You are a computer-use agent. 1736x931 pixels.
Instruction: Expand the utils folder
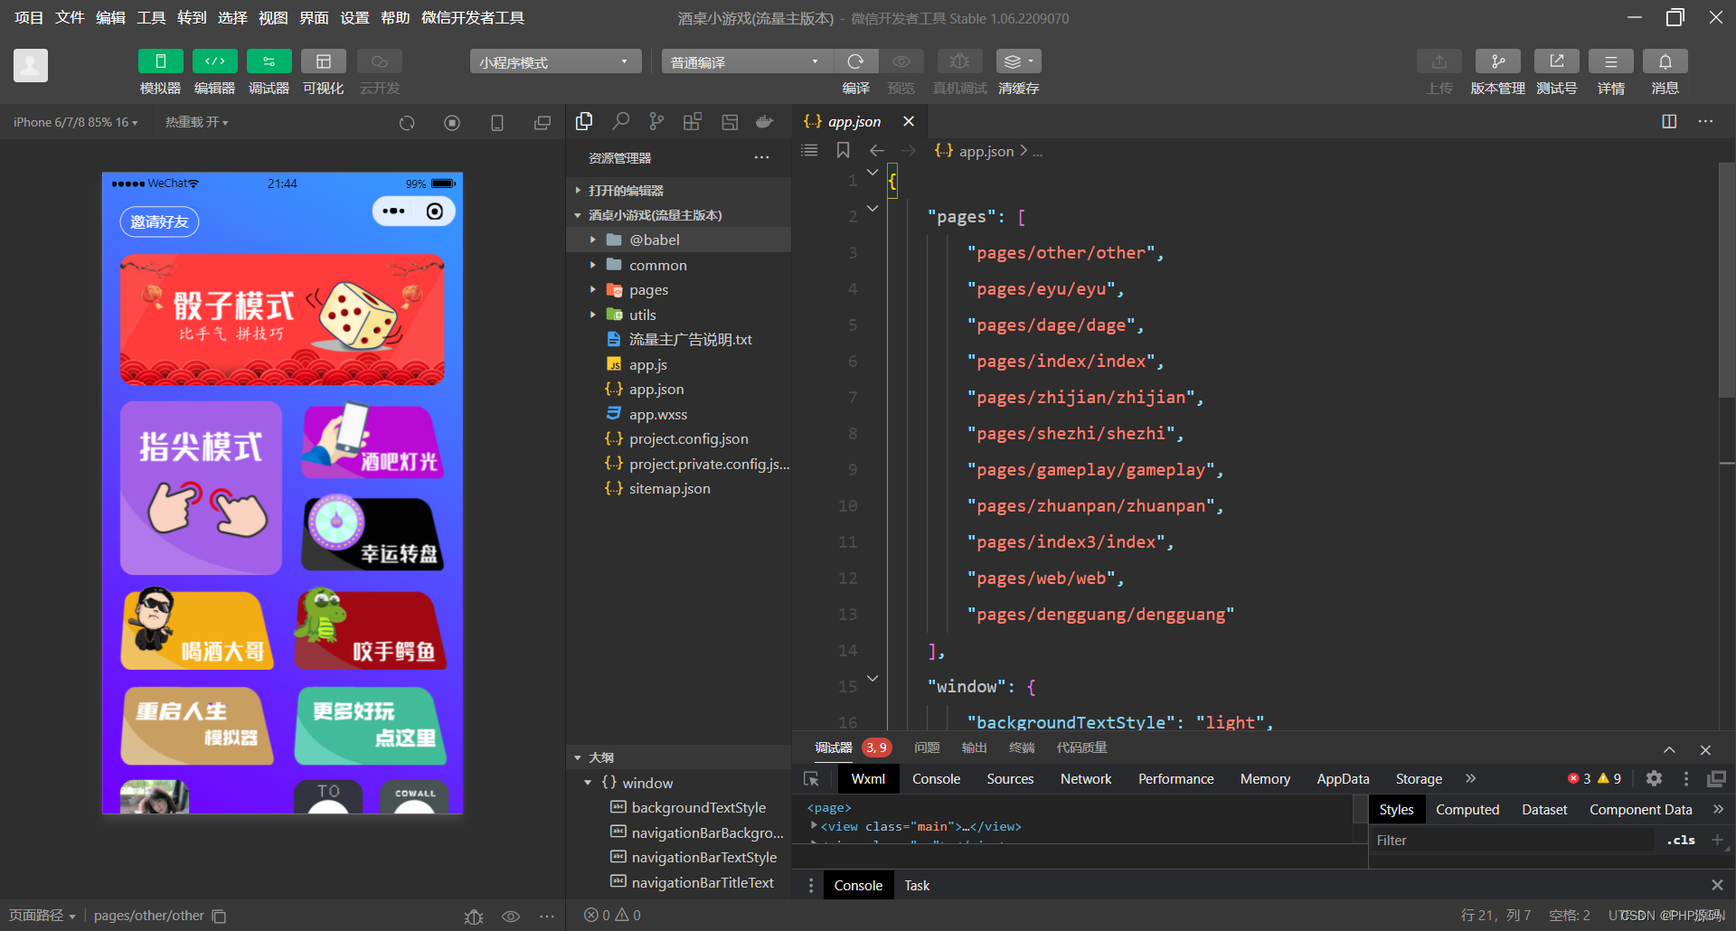678,315
